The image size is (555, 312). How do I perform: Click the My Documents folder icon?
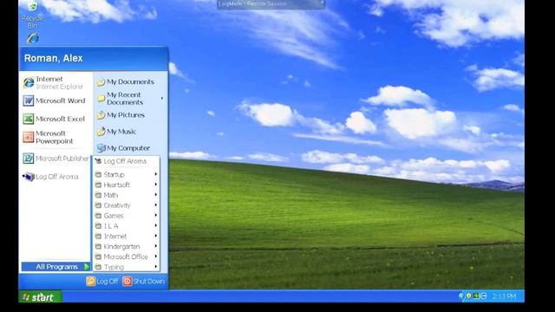pyautogui.click(x=101, y=82)
